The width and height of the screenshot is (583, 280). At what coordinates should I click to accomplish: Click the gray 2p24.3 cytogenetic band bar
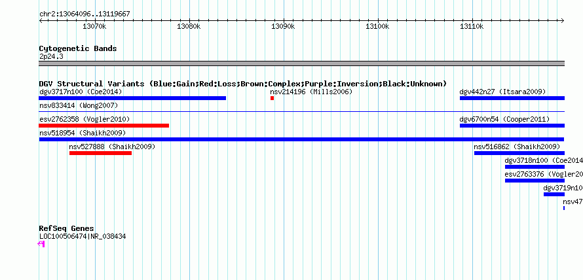click(301, 63)
